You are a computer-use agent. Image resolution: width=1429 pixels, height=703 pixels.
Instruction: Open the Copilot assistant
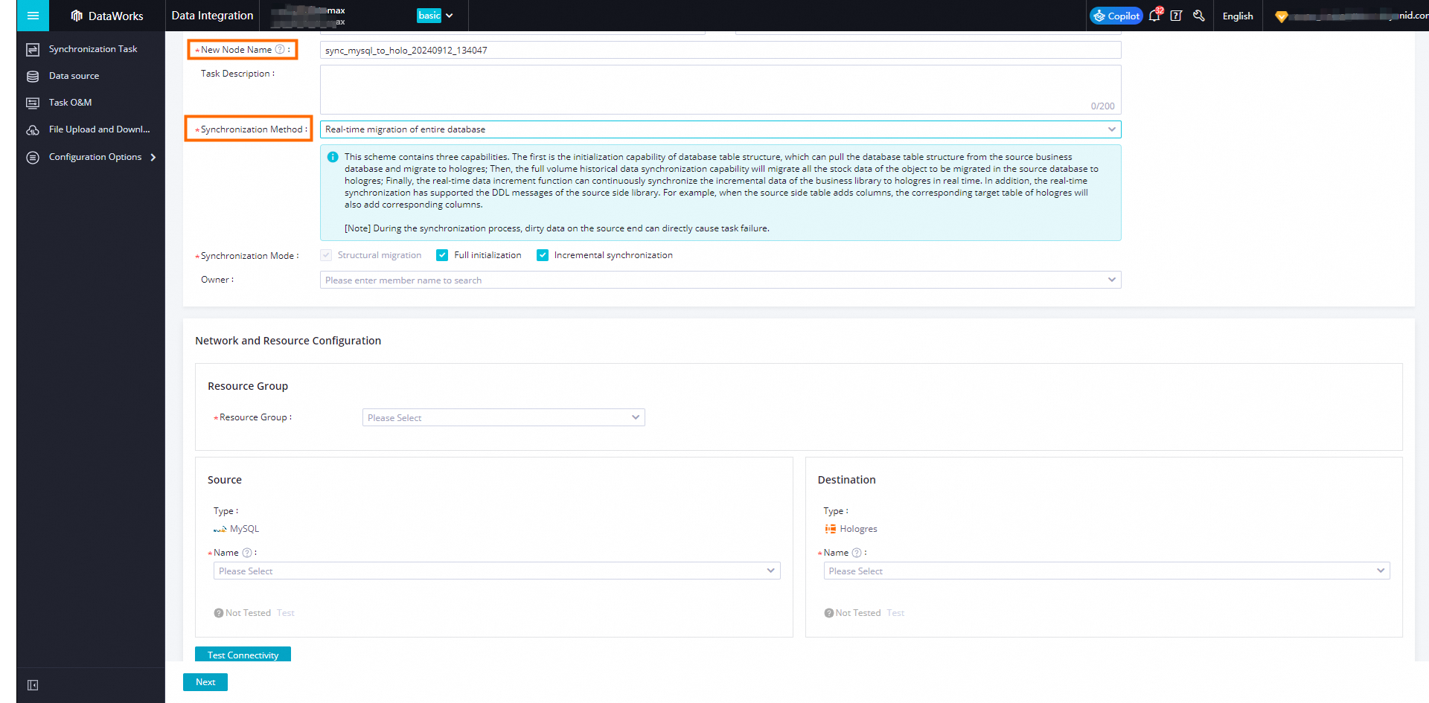(1116, 16)
